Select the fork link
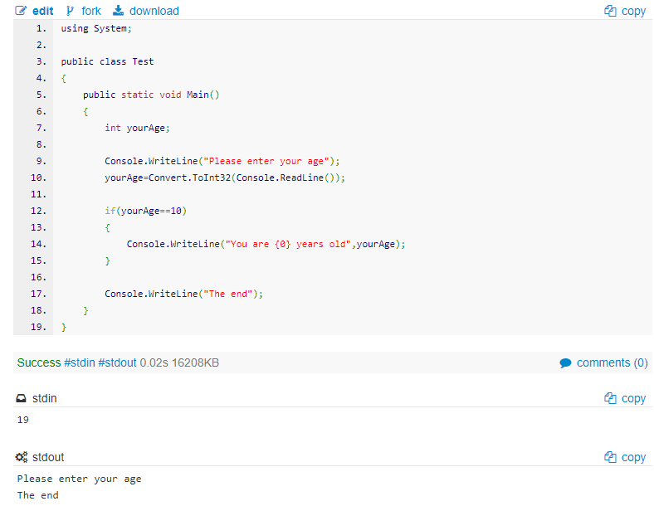The image size is (654, 506). tap(91, 11)
